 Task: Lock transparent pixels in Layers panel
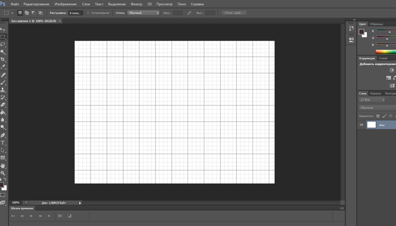tap(378, 116)
